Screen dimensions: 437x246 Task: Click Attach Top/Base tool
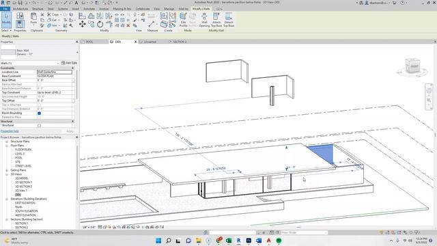[x=216, y=20]
